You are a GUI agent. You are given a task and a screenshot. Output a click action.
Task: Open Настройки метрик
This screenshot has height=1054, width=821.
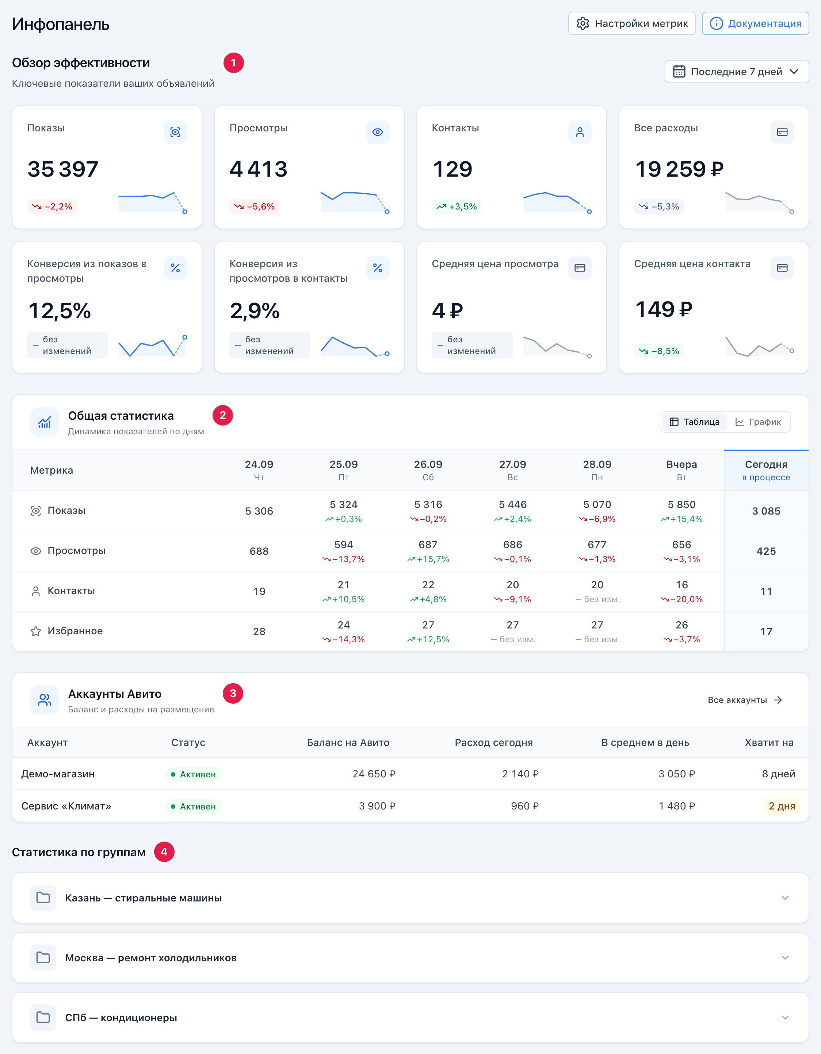[x=632, y=24]
